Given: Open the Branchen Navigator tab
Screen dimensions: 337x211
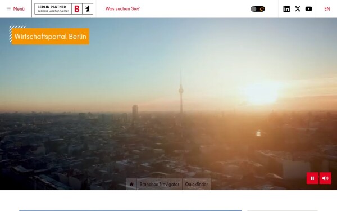Looking at the screenshot, I should pyautogui.click(x=160, y=184).
